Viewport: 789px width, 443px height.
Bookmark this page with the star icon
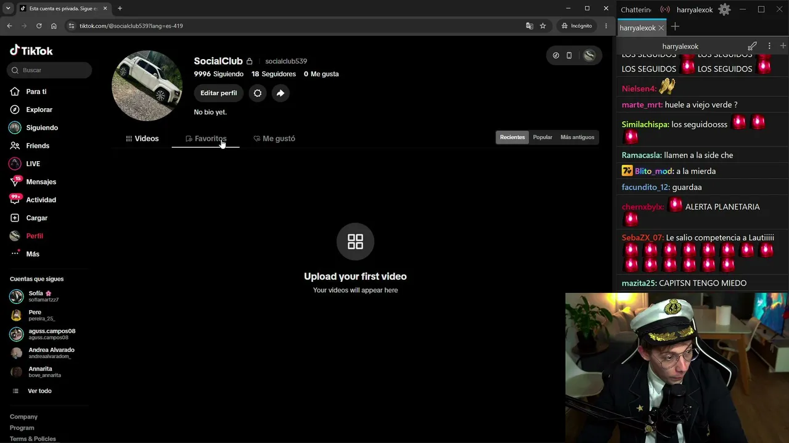542,26
